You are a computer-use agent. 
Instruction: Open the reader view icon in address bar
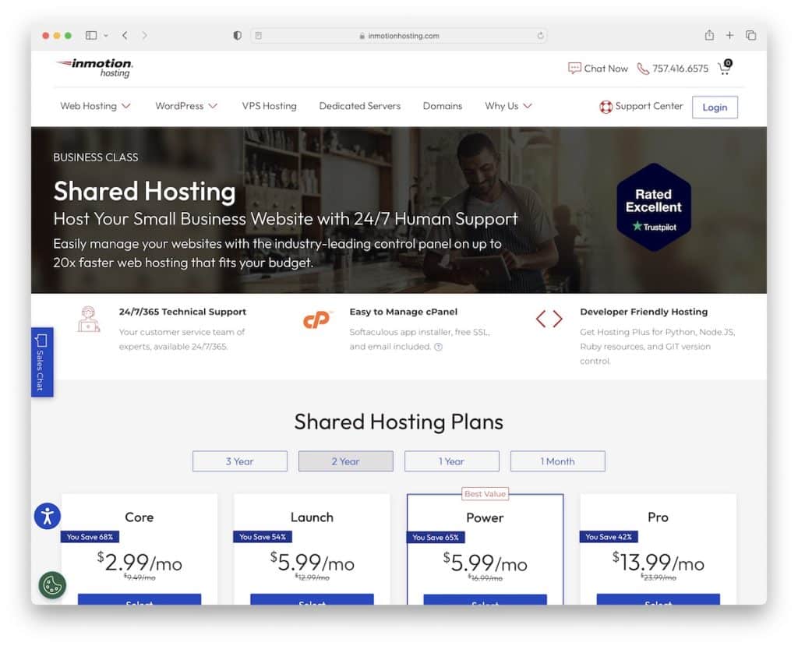pyautogui.click(x=259, y=36)
